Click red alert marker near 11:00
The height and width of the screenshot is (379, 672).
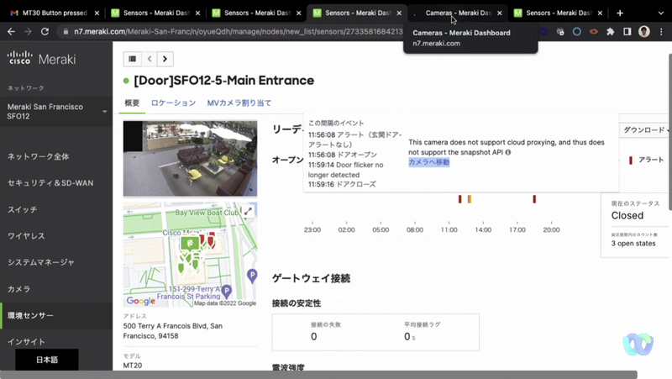pyautogui.click(x=459, y=199)
